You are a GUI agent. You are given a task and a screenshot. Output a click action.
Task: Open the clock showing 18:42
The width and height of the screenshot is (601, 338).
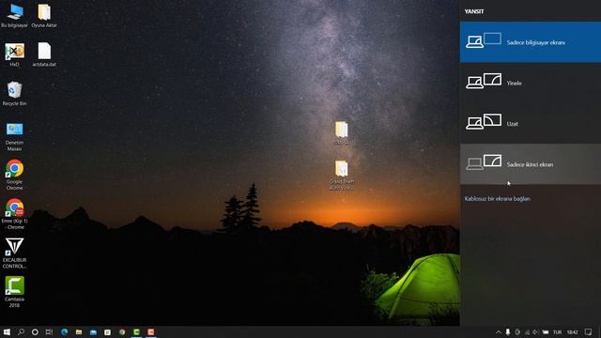tap(572, 332)
